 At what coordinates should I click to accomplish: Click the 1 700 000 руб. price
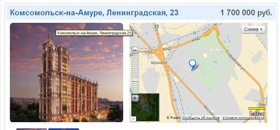246,13
